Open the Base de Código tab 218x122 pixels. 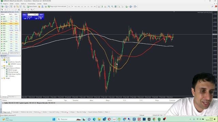82,112
